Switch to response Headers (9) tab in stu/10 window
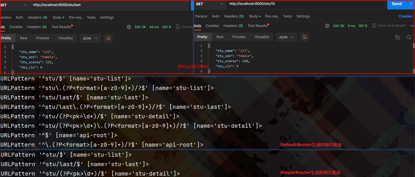 (233, 26)
